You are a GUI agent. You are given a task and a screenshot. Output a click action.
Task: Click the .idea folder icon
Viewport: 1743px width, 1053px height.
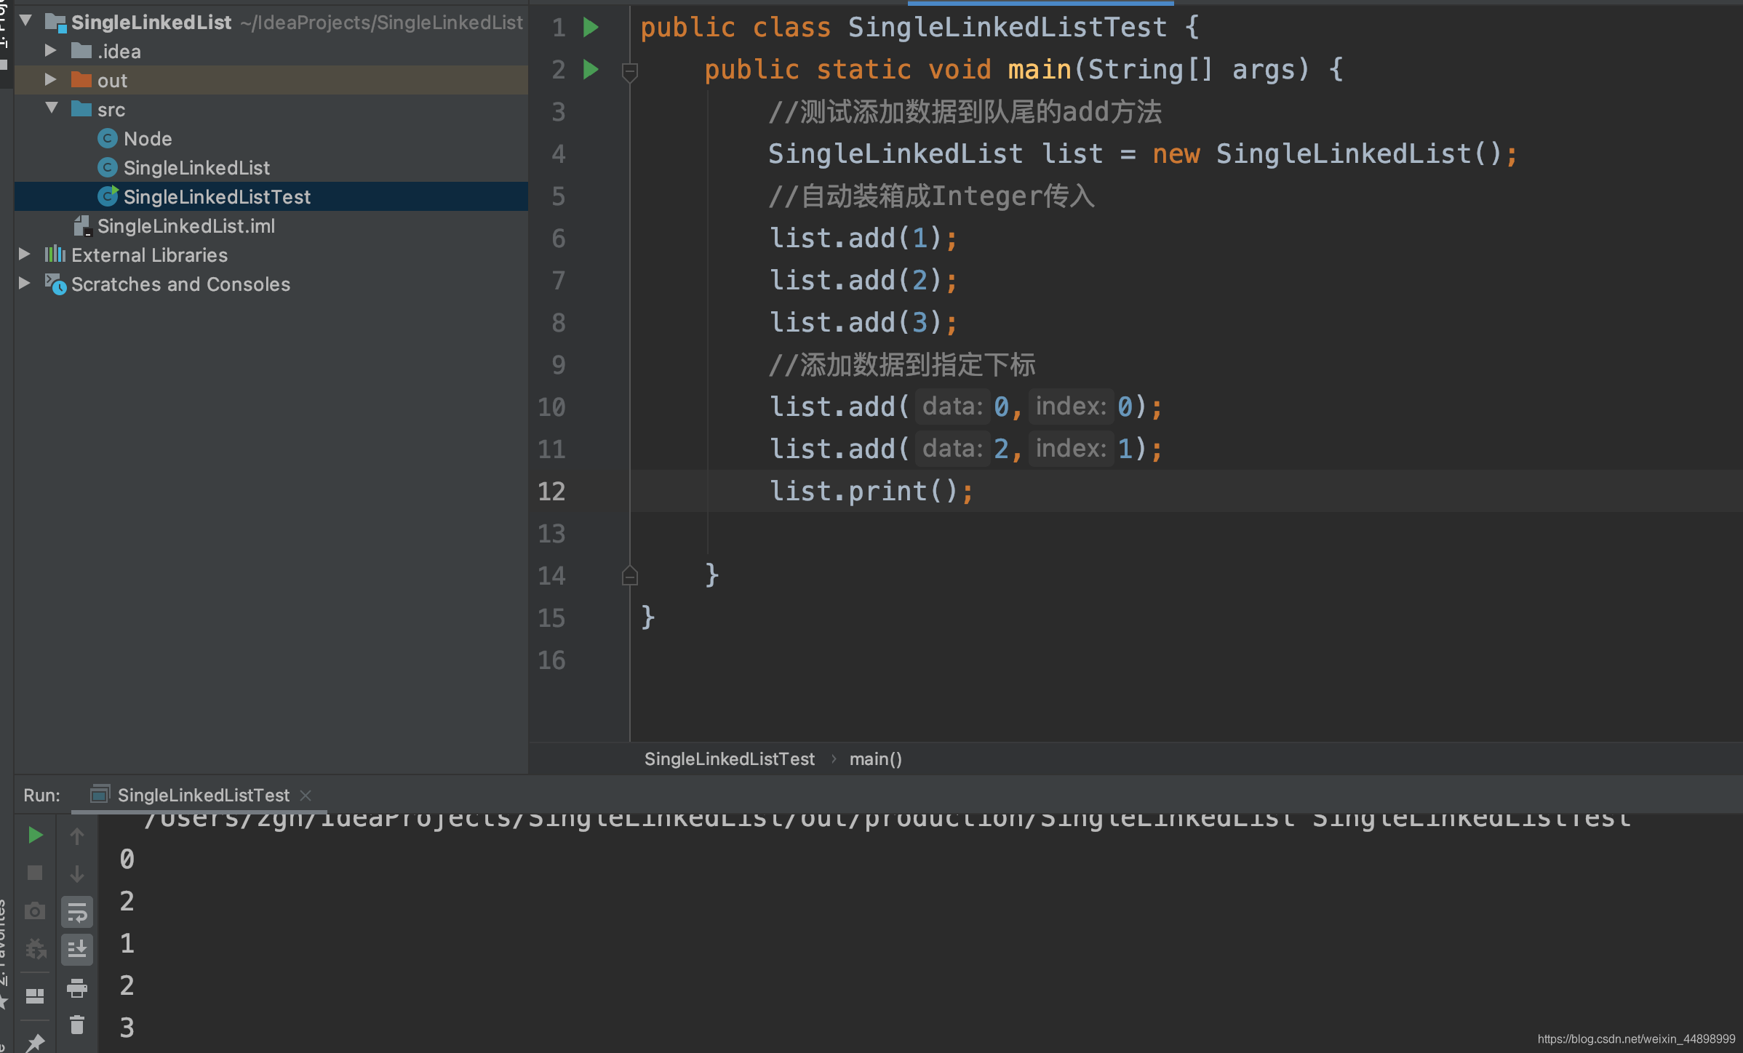click(81, 50)
